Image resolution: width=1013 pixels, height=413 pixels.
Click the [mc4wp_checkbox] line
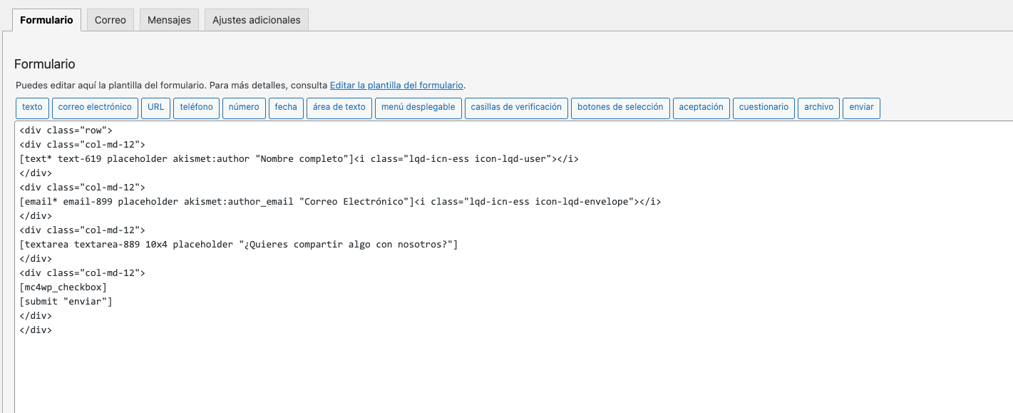(x=63, y=287)
